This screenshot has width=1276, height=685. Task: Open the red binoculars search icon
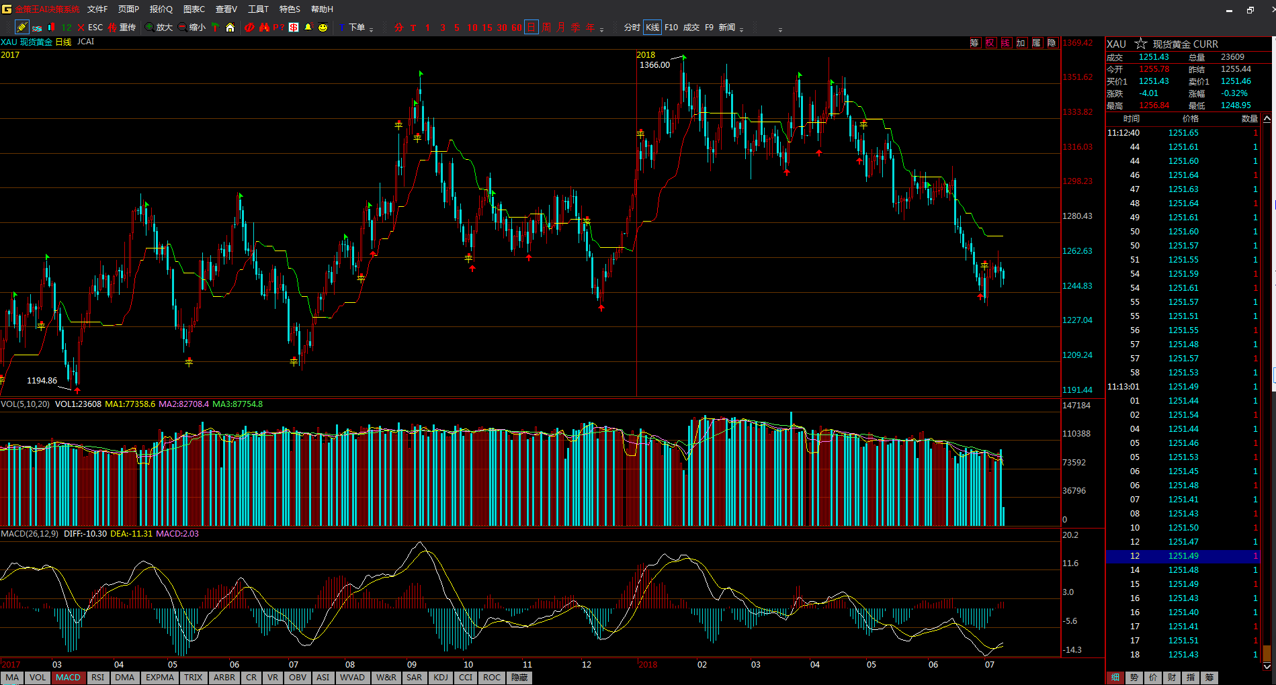[x=264, y=28]
